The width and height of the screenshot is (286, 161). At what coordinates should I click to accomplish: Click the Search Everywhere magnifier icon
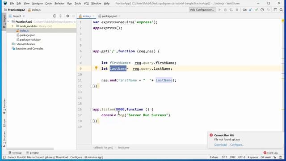coord(281,10)
